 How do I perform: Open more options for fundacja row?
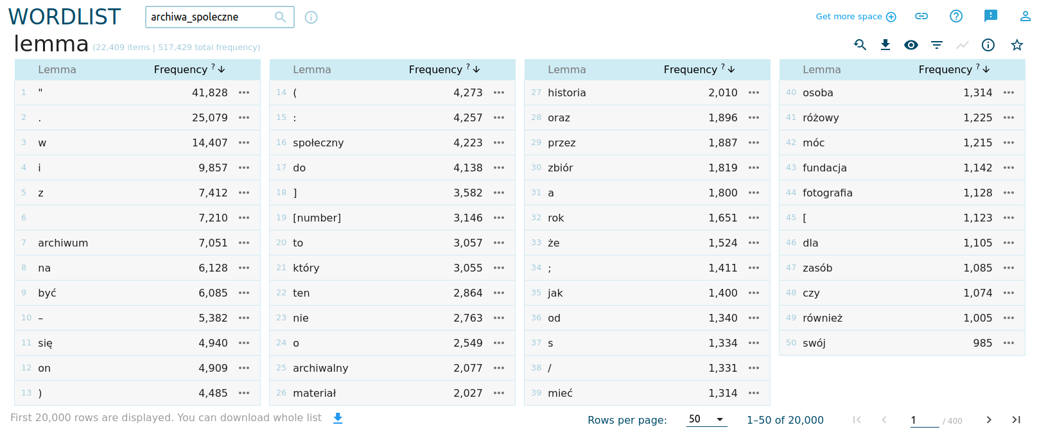(1009, 168)
